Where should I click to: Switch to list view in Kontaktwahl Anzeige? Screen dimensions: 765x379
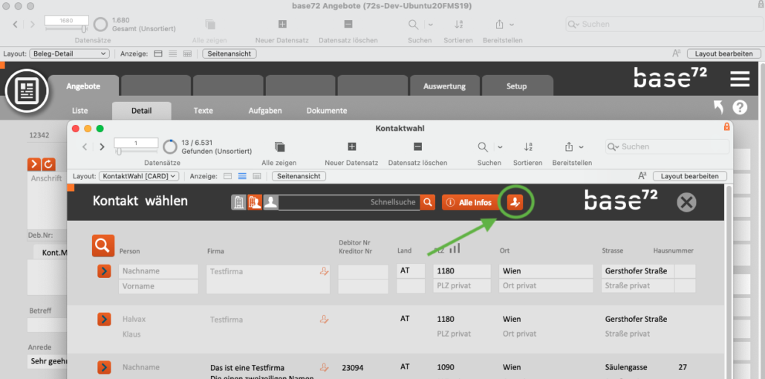pos(242,176)
